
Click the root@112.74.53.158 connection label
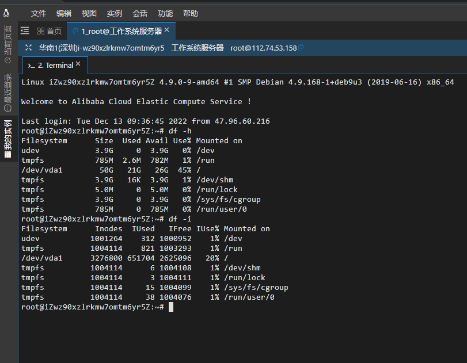[x=264, y=48]
